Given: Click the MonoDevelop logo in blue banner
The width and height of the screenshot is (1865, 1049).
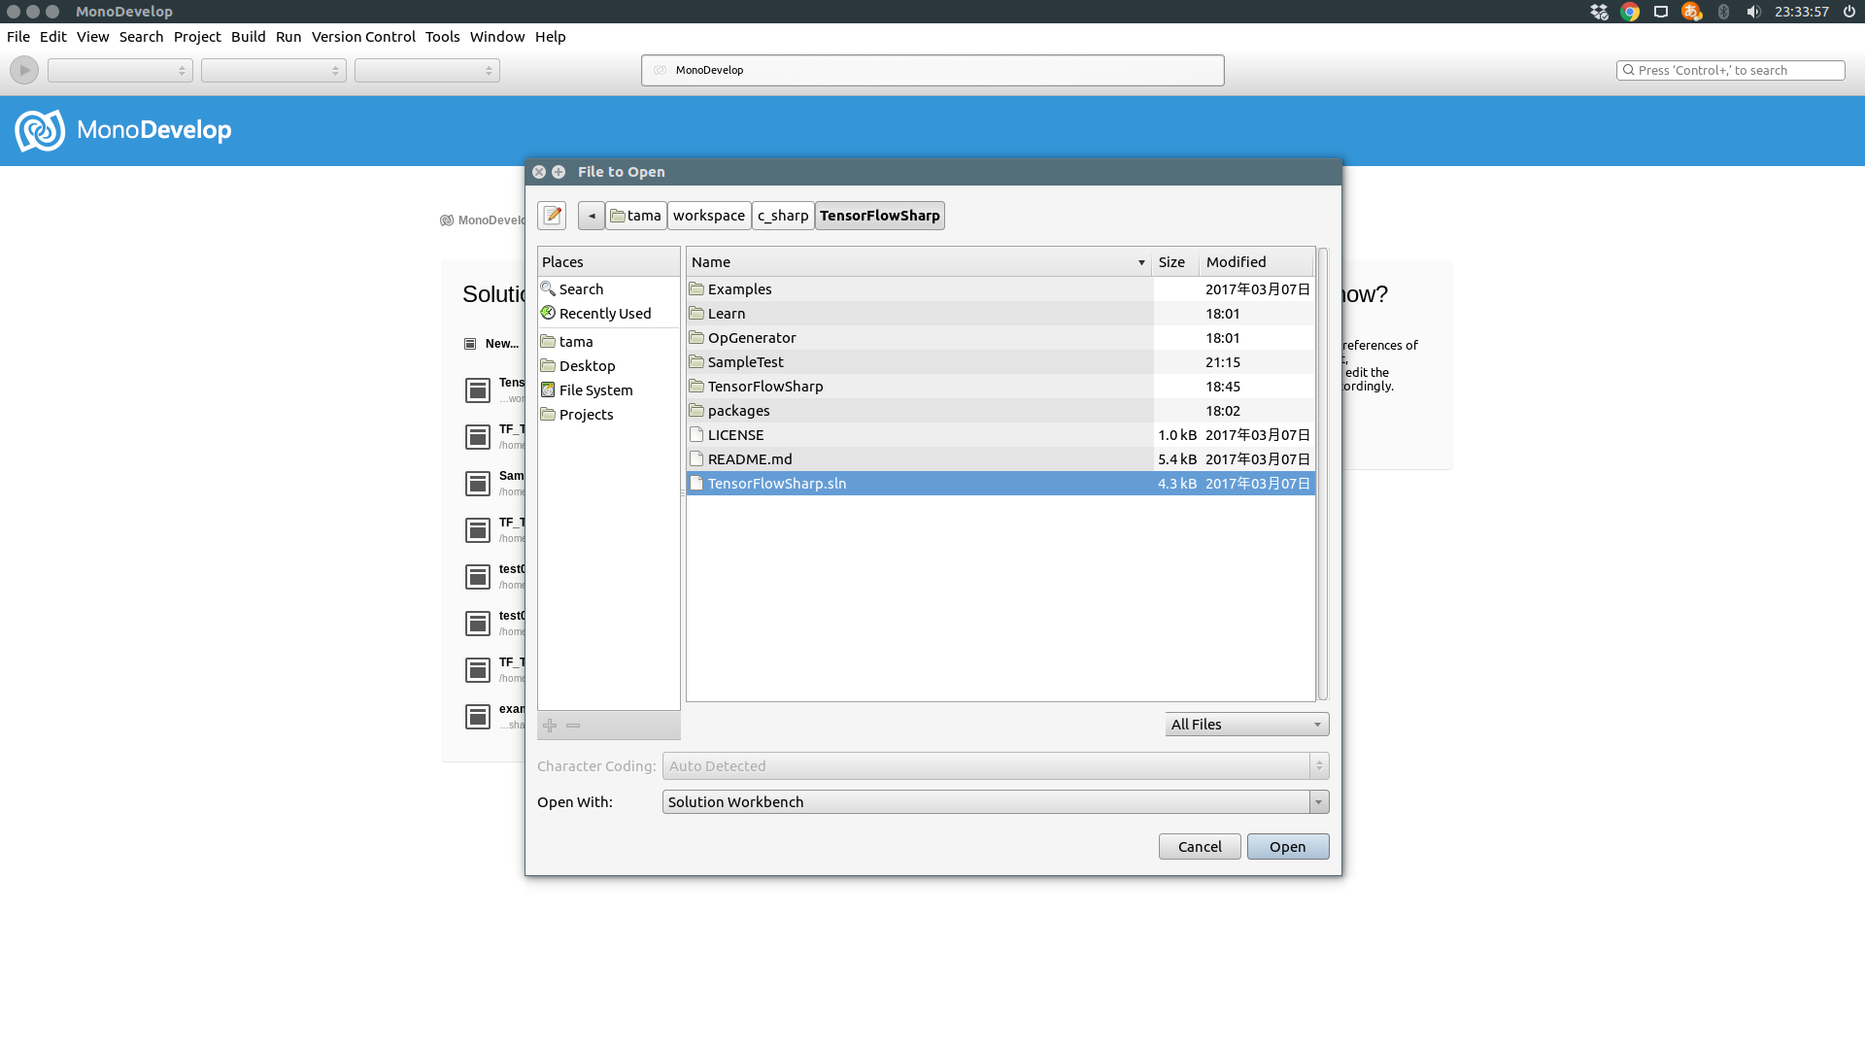Looking at the screenshot, I should pyautogui.click(x=123, y=130).
